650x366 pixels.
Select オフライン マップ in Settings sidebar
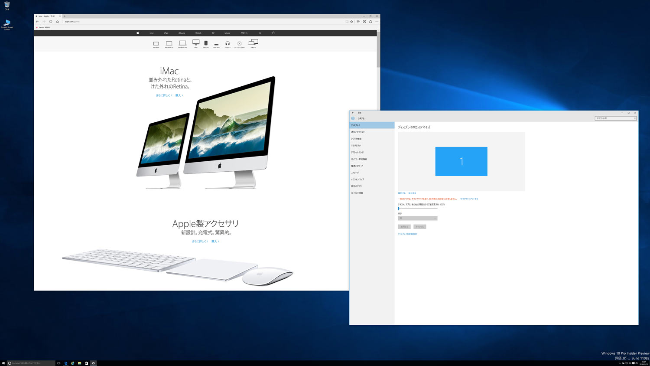pos(372,180)
